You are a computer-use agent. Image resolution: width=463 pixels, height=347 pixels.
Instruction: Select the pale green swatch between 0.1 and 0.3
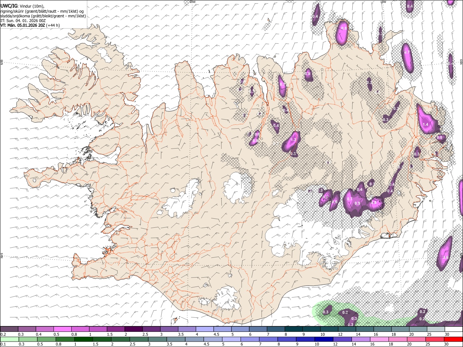[9, 339]
